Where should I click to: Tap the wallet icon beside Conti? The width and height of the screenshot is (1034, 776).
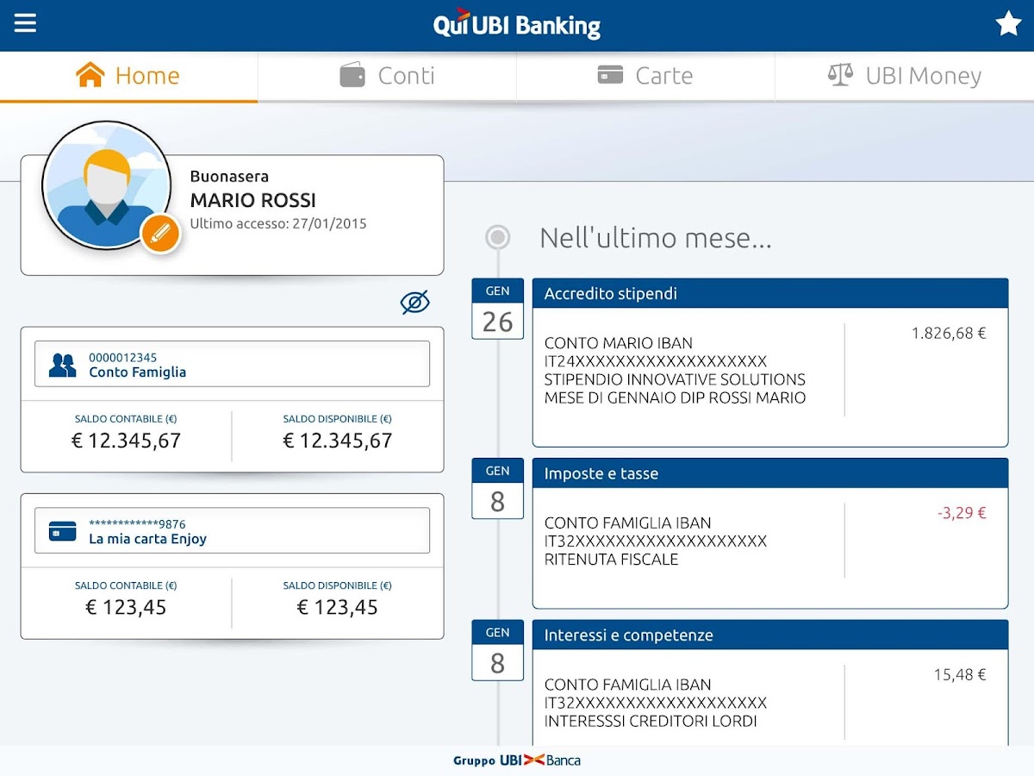tap(352, 75)
